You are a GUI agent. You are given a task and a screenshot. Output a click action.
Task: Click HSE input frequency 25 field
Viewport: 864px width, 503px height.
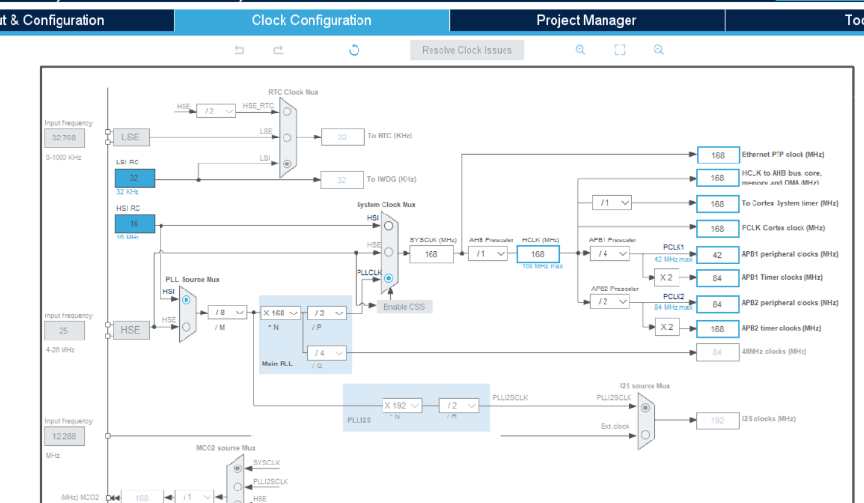point(64,331)
